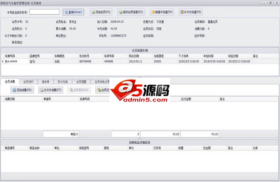Click the 查询(Enter) search button
Image resolution: width=280 pixels, height=182 pixels.
pyautogui.click(x=73, y=12)
